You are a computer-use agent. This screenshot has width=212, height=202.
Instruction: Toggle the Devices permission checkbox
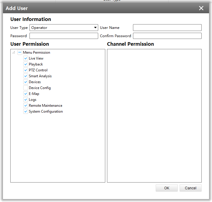[26, 82]
